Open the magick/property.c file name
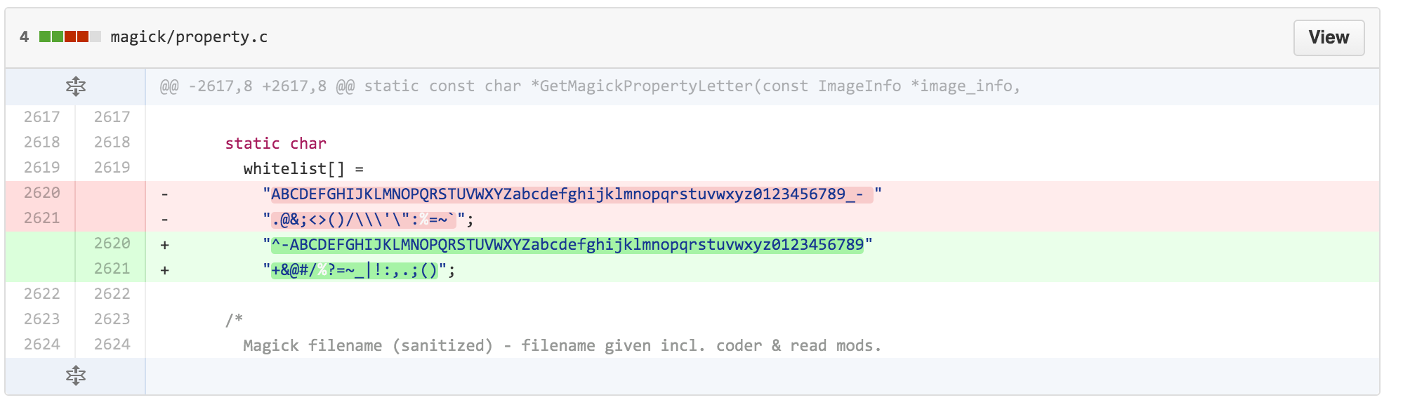 (189, 37)
